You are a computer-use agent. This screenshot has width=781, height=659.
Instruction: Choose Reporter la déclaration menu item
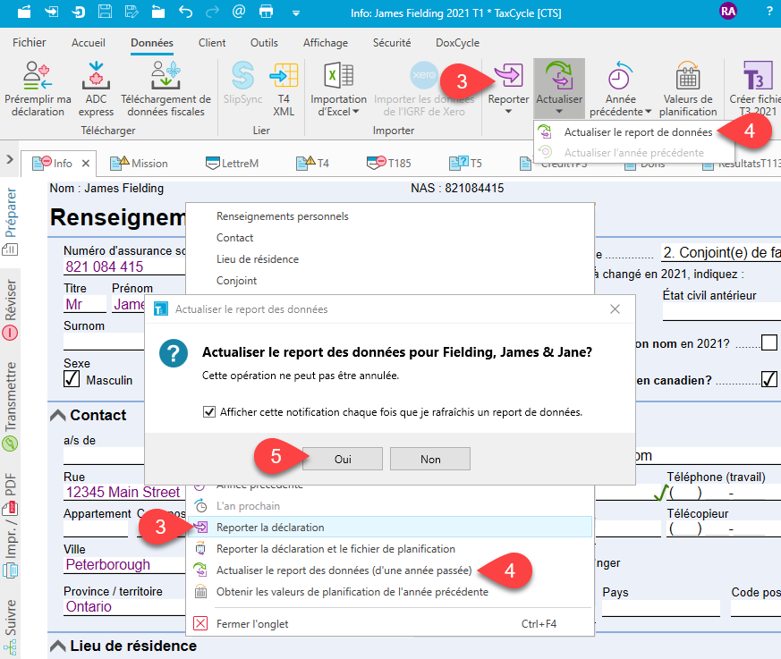[x=390, y=528]
